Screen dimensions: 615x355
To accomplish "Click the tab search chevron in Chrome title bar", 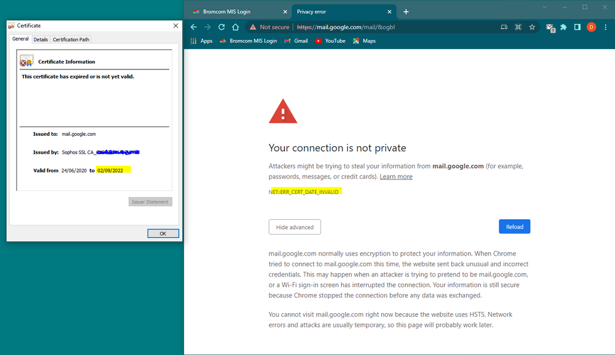I will [x=545, y=7].
